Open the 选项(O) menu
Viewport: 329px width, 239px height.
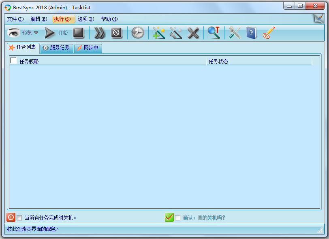click(86, 19)
